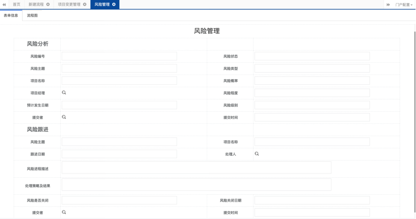Close the 风险管理 tab
Image resolution: width=416 pixels, height=219 pixels.
[x=114, y=4]
